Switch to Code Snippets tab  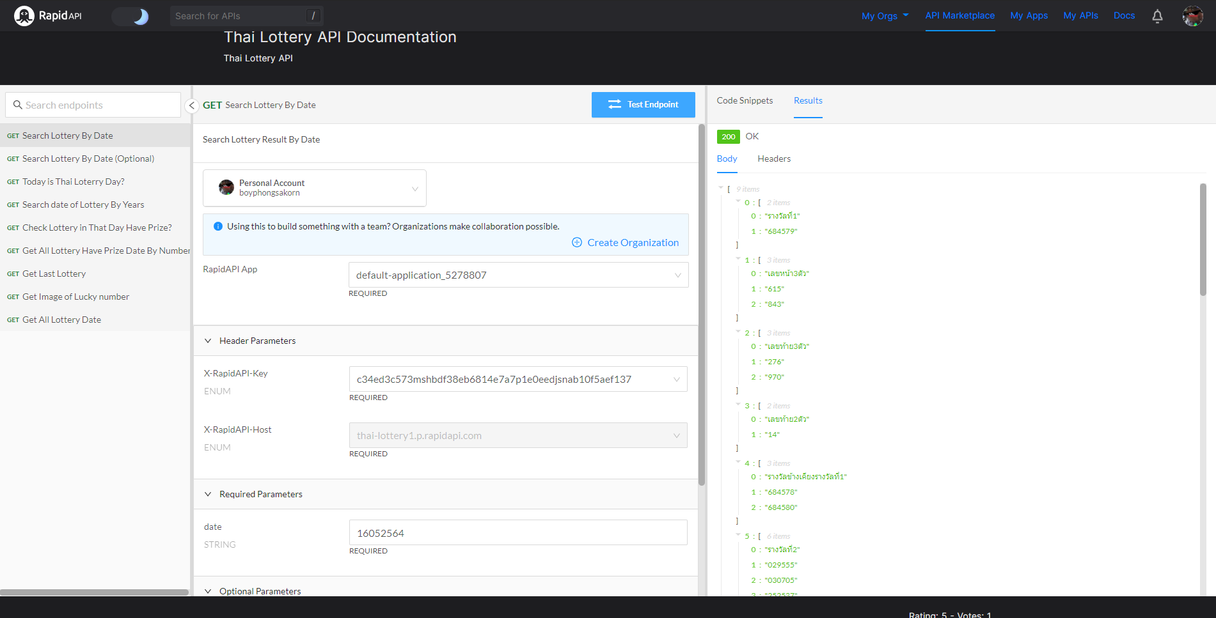745,100
